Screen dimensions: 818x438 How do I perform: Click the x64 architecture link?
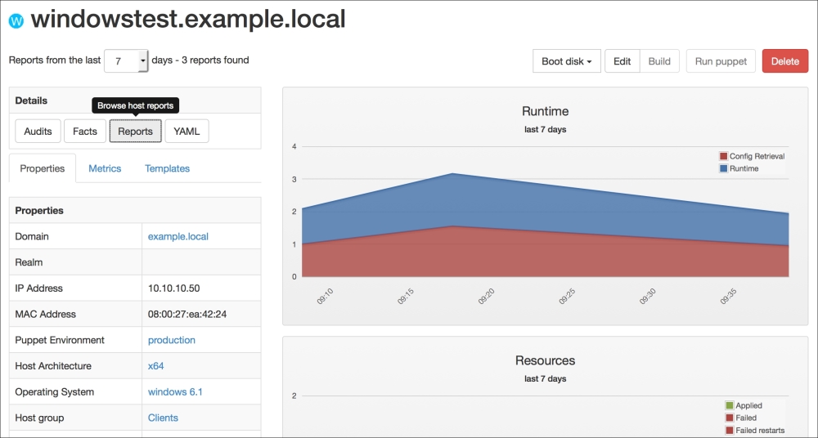156,367
